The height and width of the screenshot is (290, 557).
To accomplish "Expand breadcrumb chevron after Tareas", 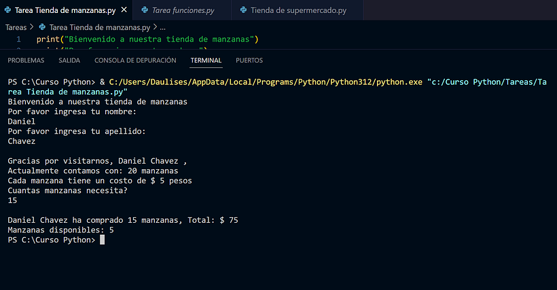I will 32,27.
